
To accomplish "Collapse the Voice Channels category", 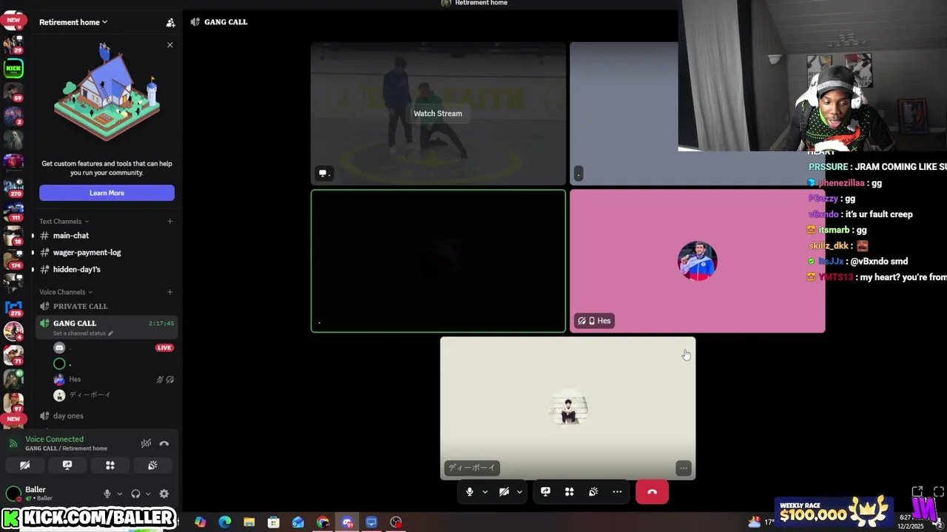I will point(66,292).
